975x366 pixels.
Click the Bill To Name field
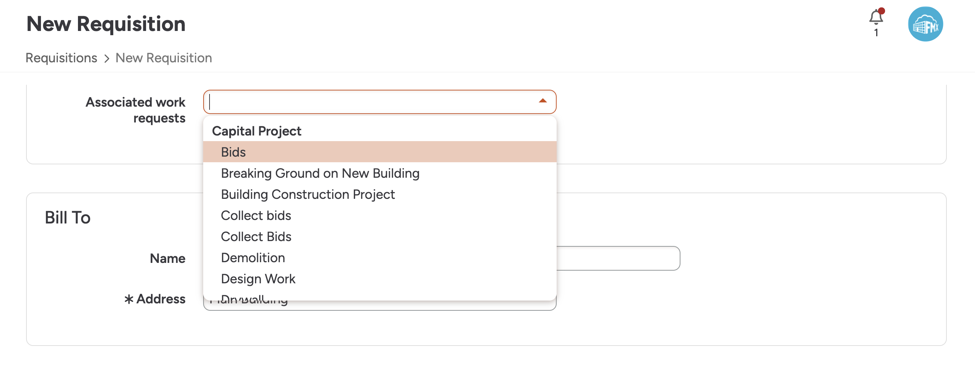coord(618,258)
